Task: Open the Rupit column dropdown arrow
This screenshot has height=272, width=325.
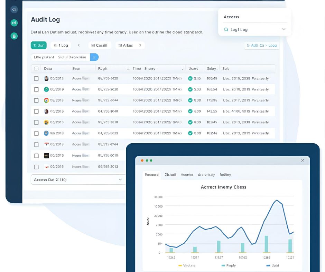Action: pos(128,69)
